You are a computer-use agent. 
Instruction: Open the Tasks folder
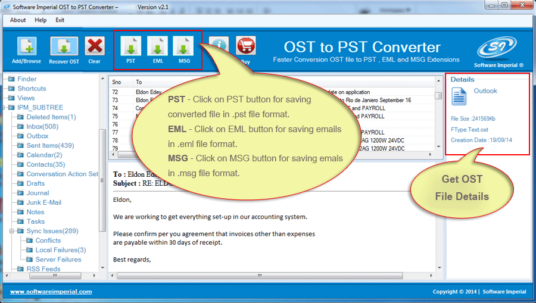[x=36, y=221]
